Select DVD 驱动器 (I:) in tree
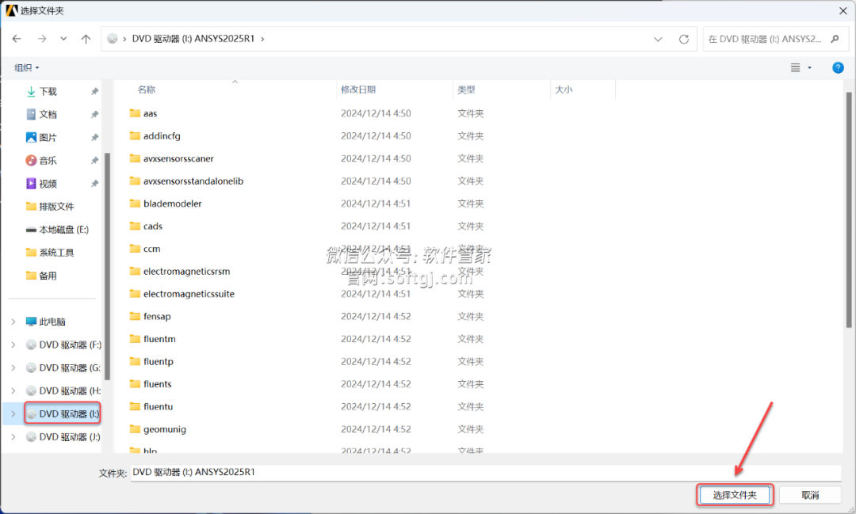 point(63,414)
